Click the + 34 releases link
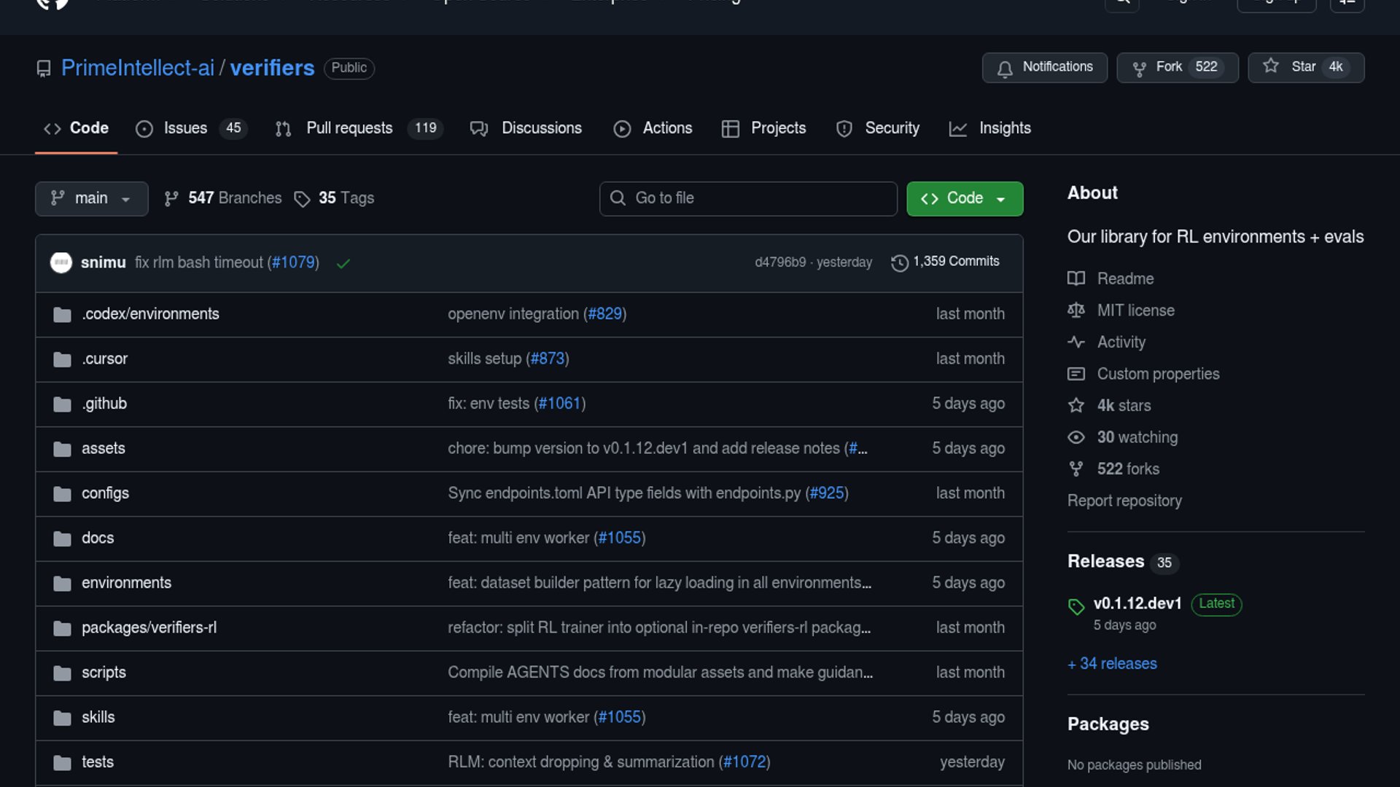Image resolution: width=1400 pixels, height=787 pixels. 1112,664
